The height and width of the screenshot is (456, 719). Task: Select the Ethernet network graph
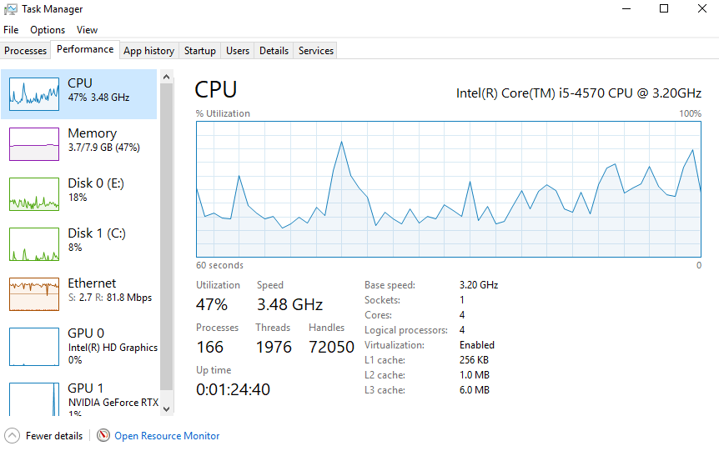(x=34, y=294)
